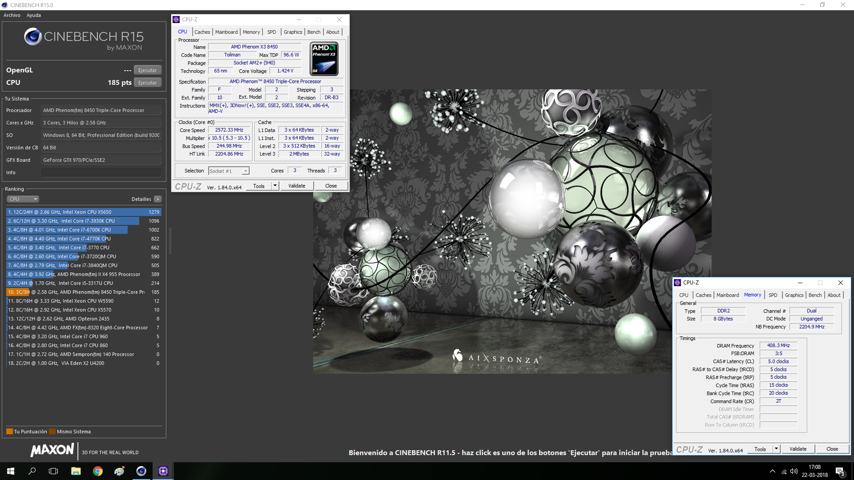Switch to the Bench tab in the CPU tab window
The image size is (854, 480).
314,32
